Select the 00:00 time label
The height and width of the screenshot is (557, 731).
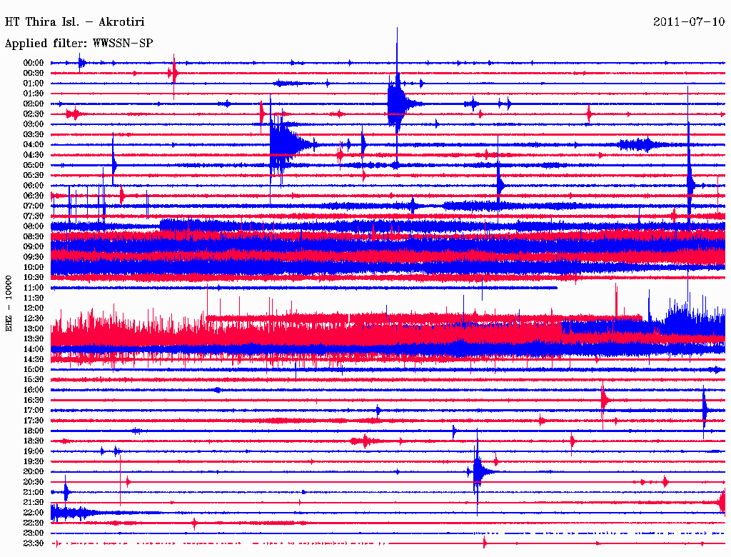[34, 63]
